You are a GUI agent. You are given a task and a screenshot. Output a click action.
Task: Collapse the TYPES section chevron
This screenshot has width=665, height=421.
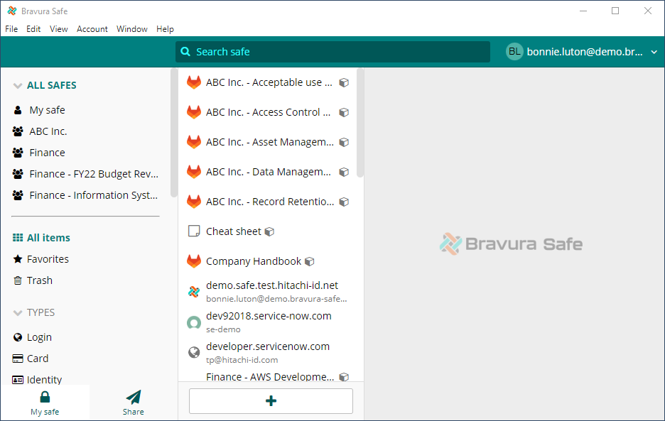18,313
